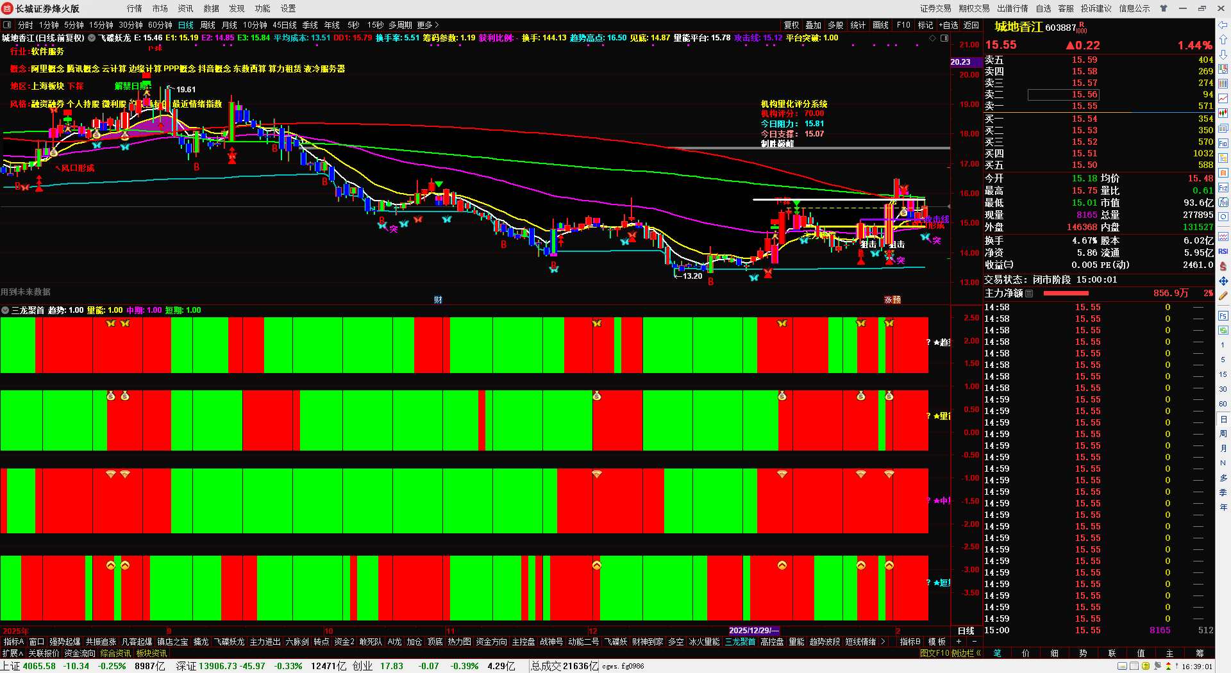Open the 画线 drawing tools menu
Viewport: 1231px width, 673px height.
881,25
